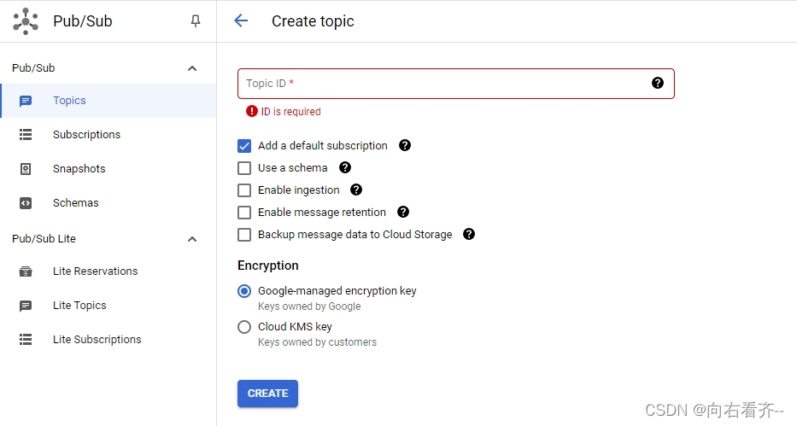
Task: Open help for Use a schema
Action: click(x=345, y=167)
